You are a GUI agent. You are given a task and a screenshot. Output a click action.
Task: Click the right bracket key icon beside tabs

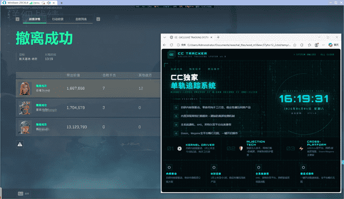98,19
